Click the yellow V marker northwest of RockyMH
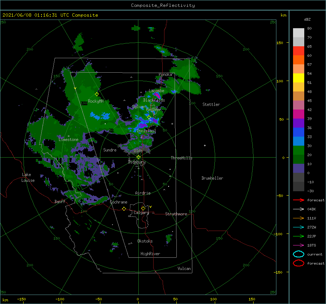 [75, 88]
